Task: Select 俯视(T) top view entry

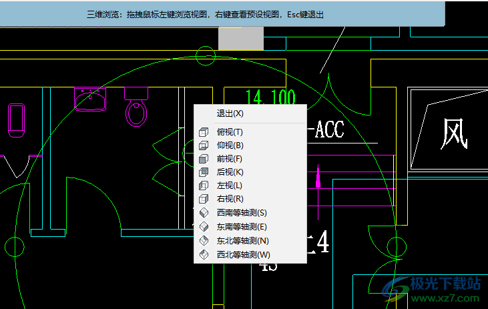Action: click(250, 132)
